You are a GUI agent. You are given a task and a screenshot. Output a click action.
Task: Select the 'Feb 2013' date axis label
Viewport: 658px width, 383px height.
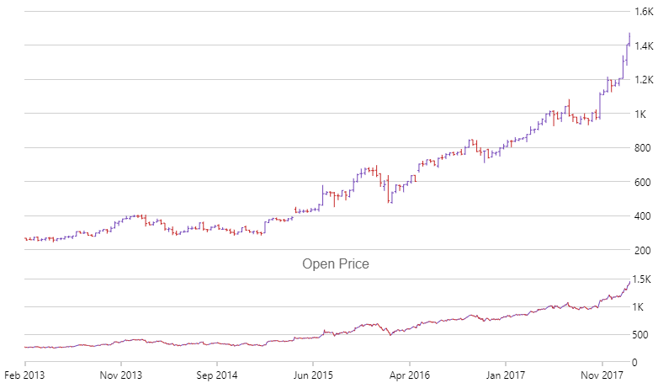pyautogui.click(x=25, y=374)
